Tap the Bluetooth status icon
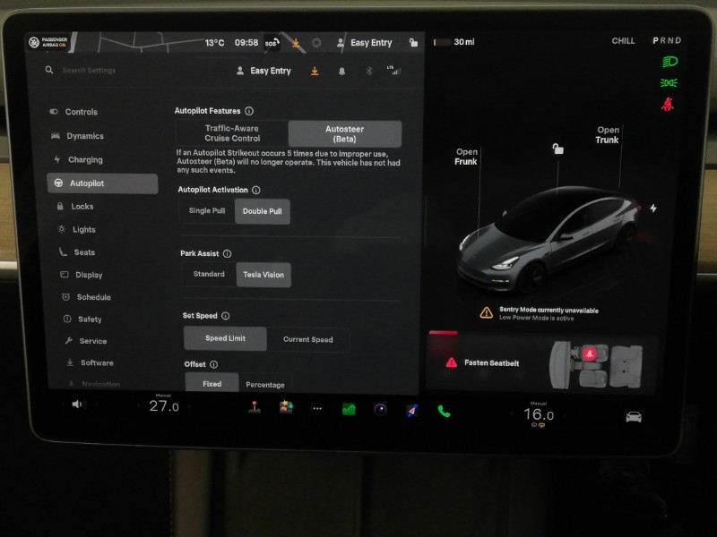Image resolution: width=717 pixels, height=537 pixels. (369, 71)
